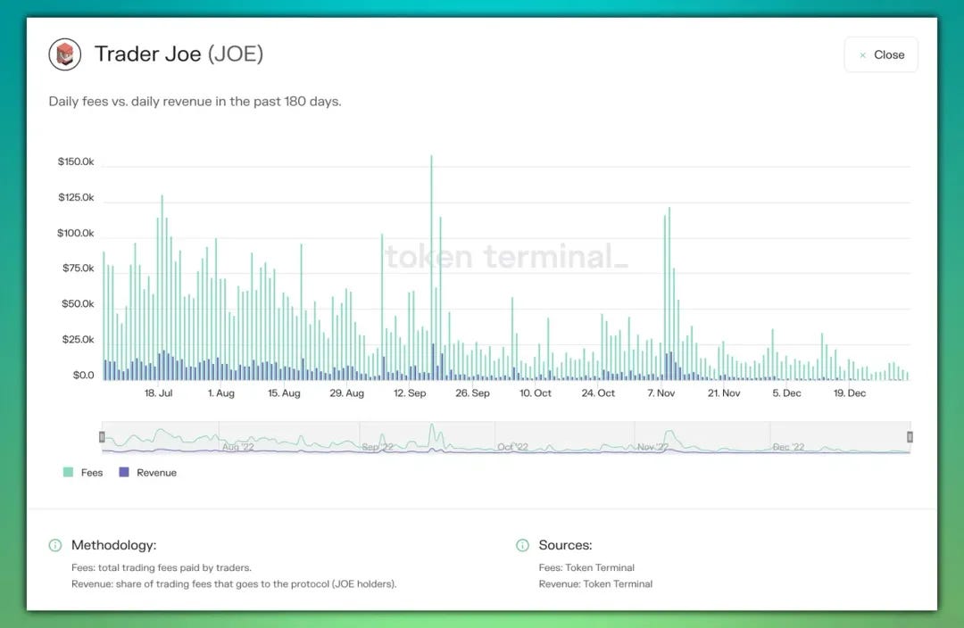The image size is (964, 628).
Task: Click the Aug '22 navigator label
Action: click(237, 447)
